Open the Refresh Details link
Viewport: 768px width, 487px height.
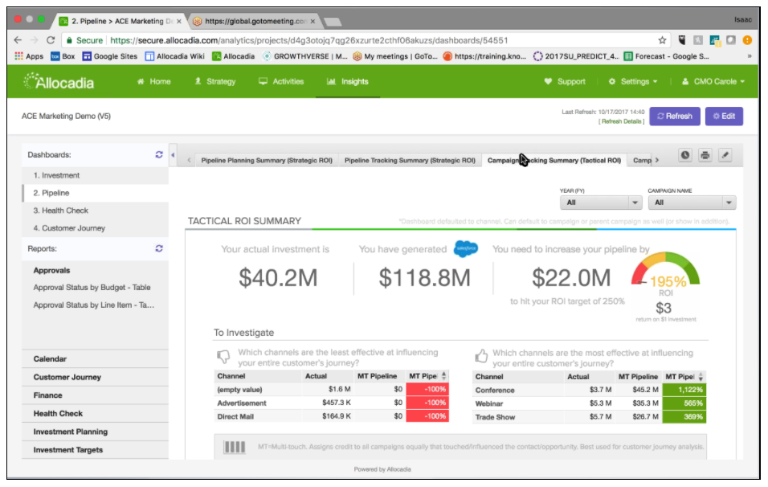pos(621,121)
